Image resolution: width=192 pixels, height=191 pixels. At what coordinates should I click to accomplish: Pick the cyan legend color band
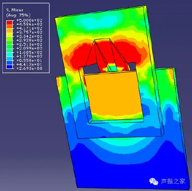click(9, 55)
